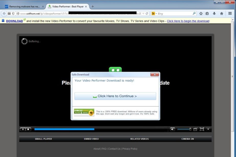Click the green mascot icon in video
Screen dimensions: 236x157
[x=115, y=70]
